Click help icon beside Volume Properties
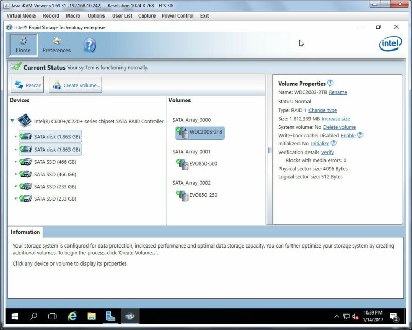Viewport: 412px width, 330px height. point(330,83)
